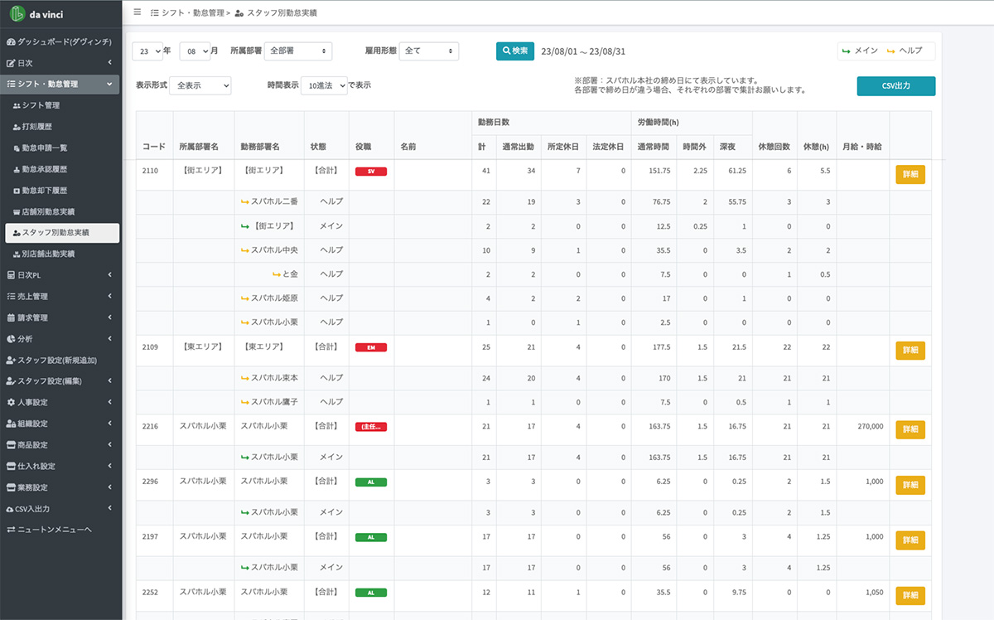Click the スパホル鷹子 help row

533,402
